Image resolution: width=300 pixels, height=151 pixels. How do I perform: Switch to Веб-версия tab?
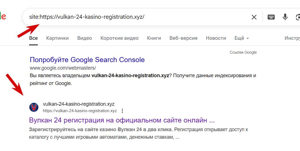[183, 38]
